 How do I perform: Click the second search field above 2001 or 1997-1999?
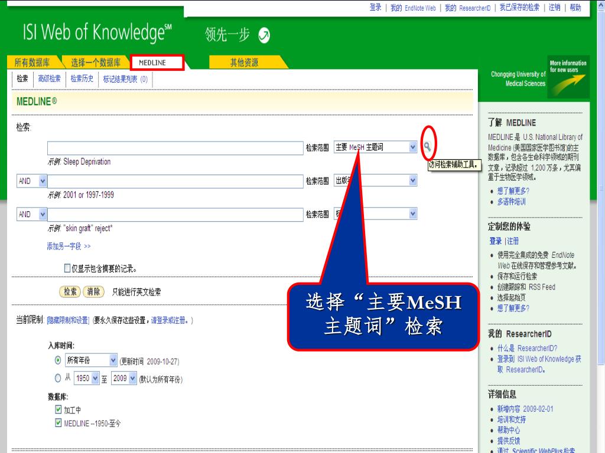pyautogui.click(x=175, y=181)
